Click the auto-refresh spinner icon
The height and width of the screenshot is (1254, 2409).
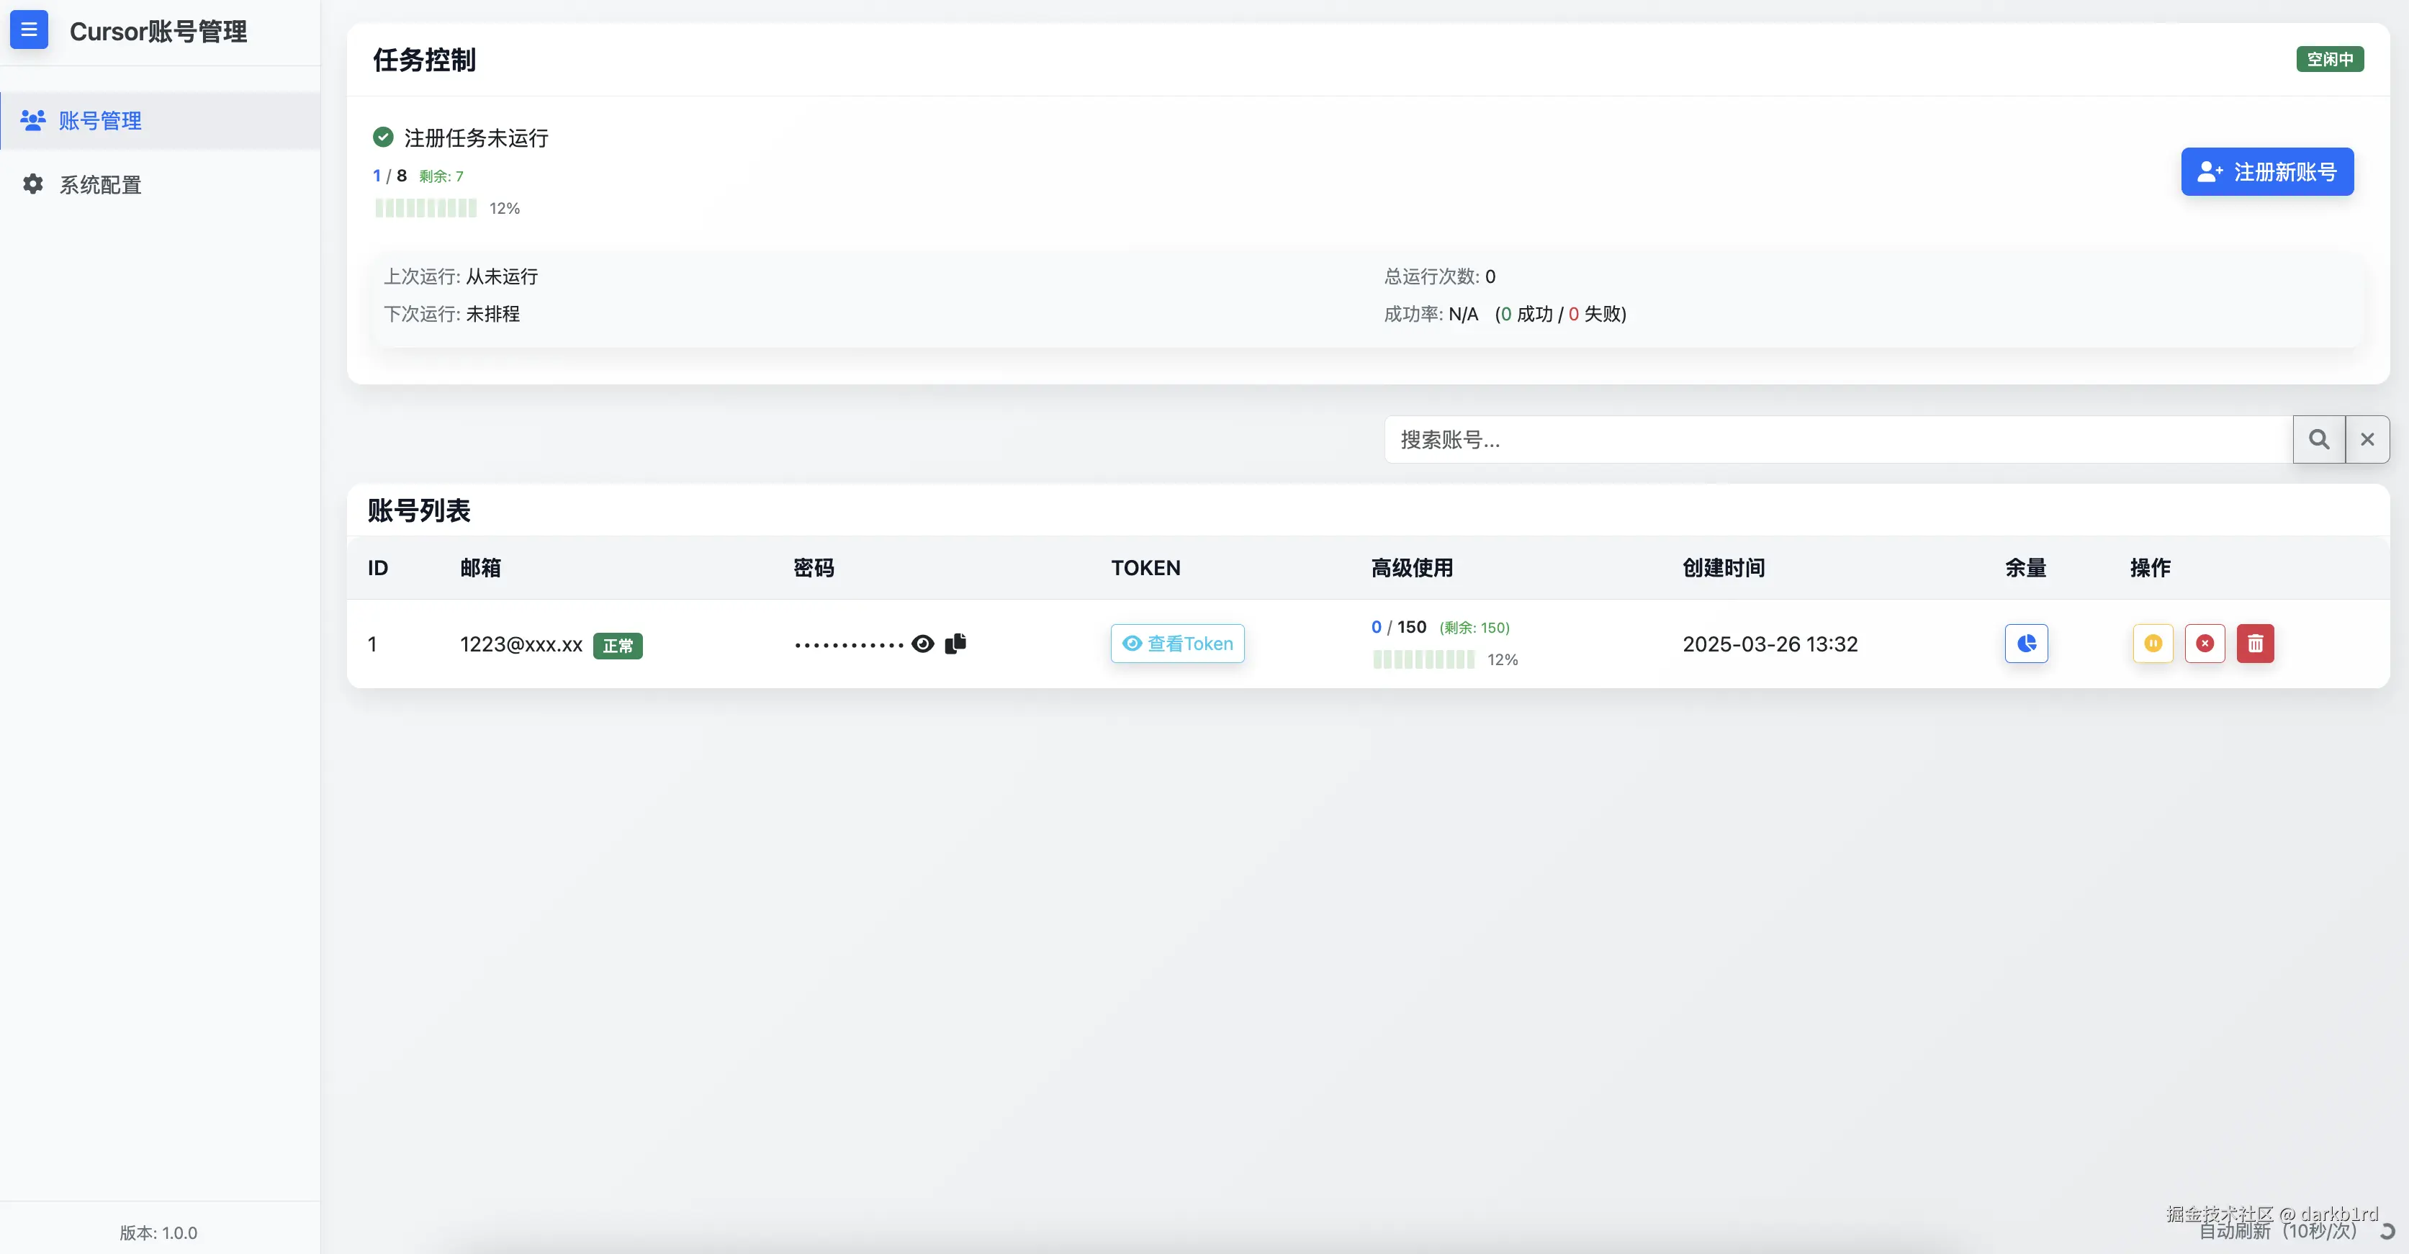tap(2387, 1232)
